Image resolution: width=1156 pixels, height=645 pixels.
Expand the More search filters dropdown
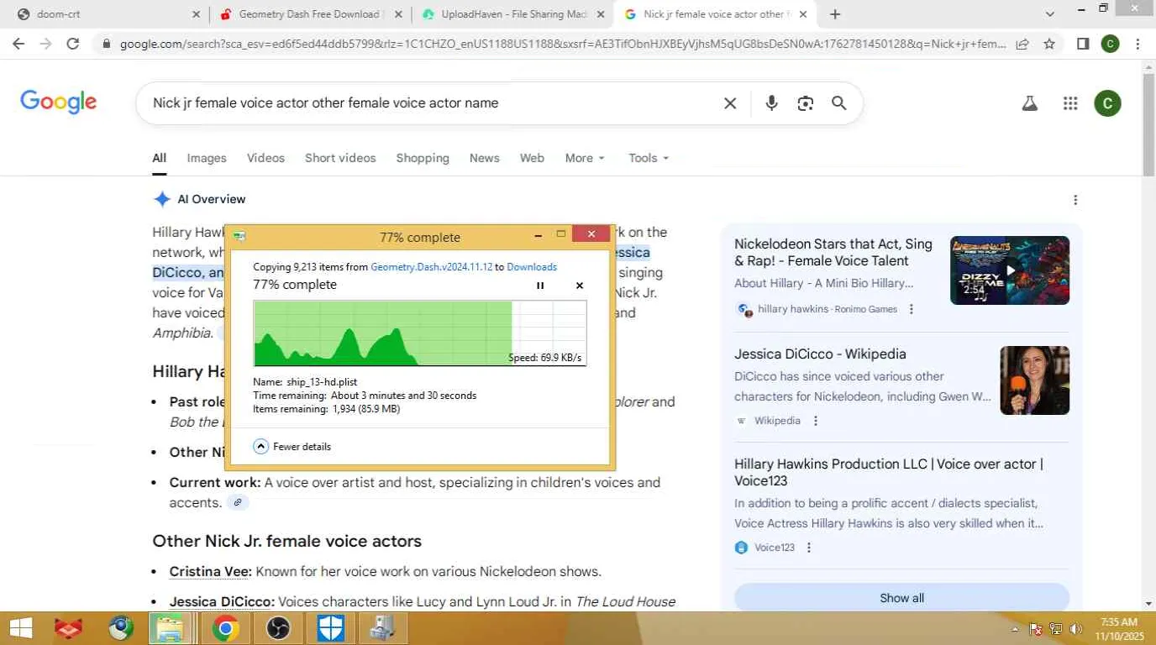point(585,158)
